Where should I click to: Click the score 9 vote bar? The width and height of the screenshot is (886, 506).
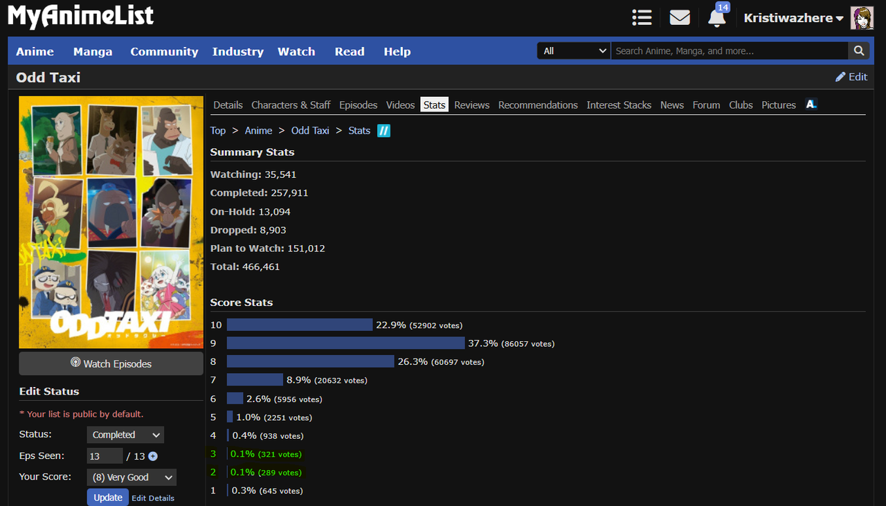(x=346, y=343)
